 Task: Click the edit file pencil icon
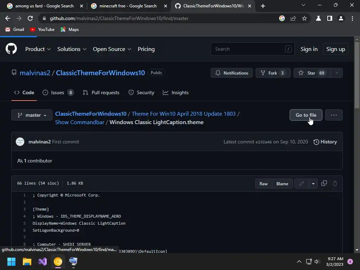[301, 184]
